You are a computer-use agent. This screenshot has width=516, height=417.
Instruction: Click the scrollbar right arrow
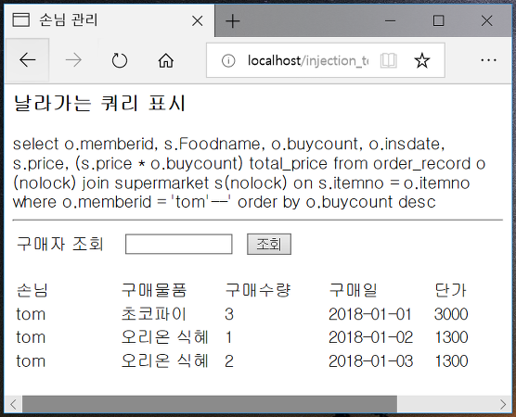pyautogui.click(x=502, y=404)
